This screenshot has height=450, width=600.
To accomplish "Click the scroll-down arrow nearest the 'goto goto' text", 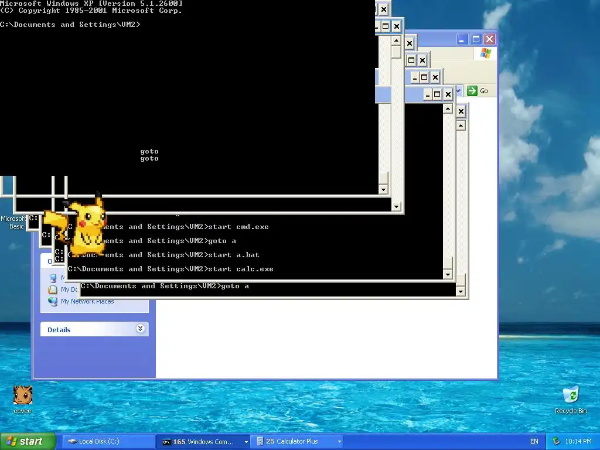I will point(383,189).
